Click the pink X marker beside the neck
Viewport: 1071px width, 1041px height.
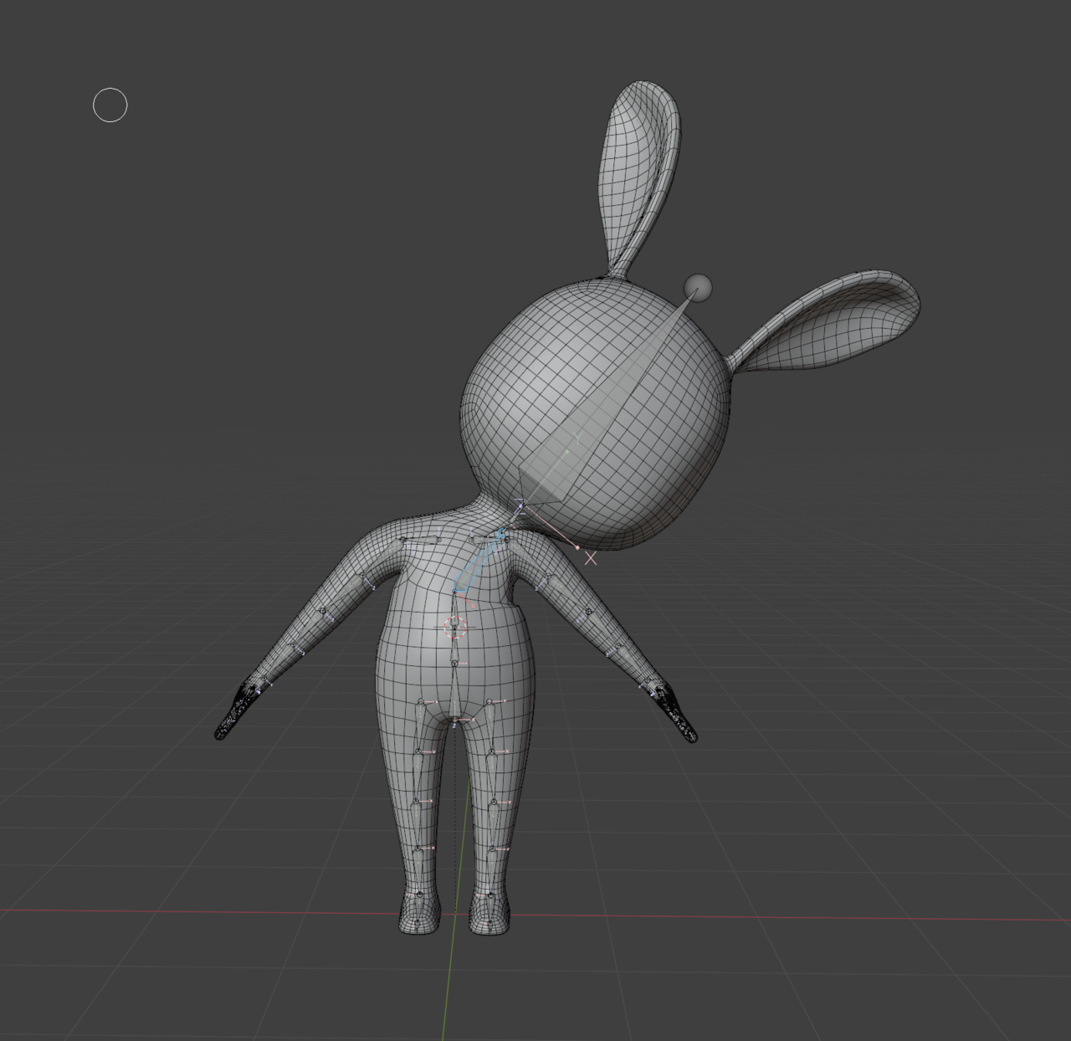click(x=591, y=558)
